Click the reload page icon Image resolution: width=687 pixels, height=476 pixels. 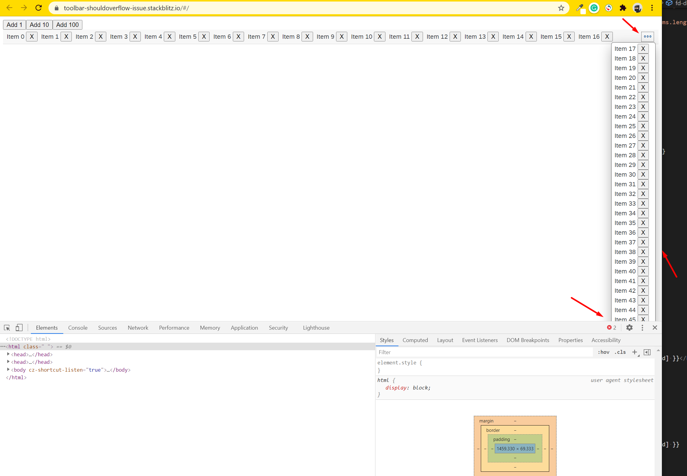(38, 8)
